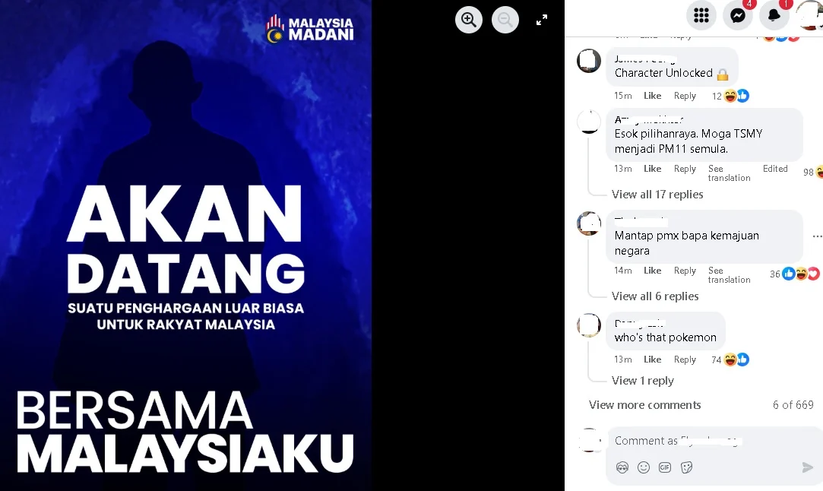The image size is (823, 491).
Task: Reply to 'Mantap pmx bapa kemajuan' comment
Action: [x=685, y=271]
